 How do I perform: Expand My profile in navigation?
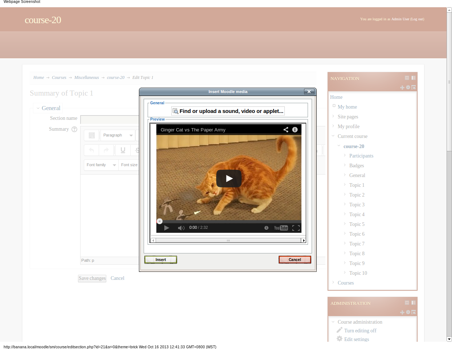(333, 126)
